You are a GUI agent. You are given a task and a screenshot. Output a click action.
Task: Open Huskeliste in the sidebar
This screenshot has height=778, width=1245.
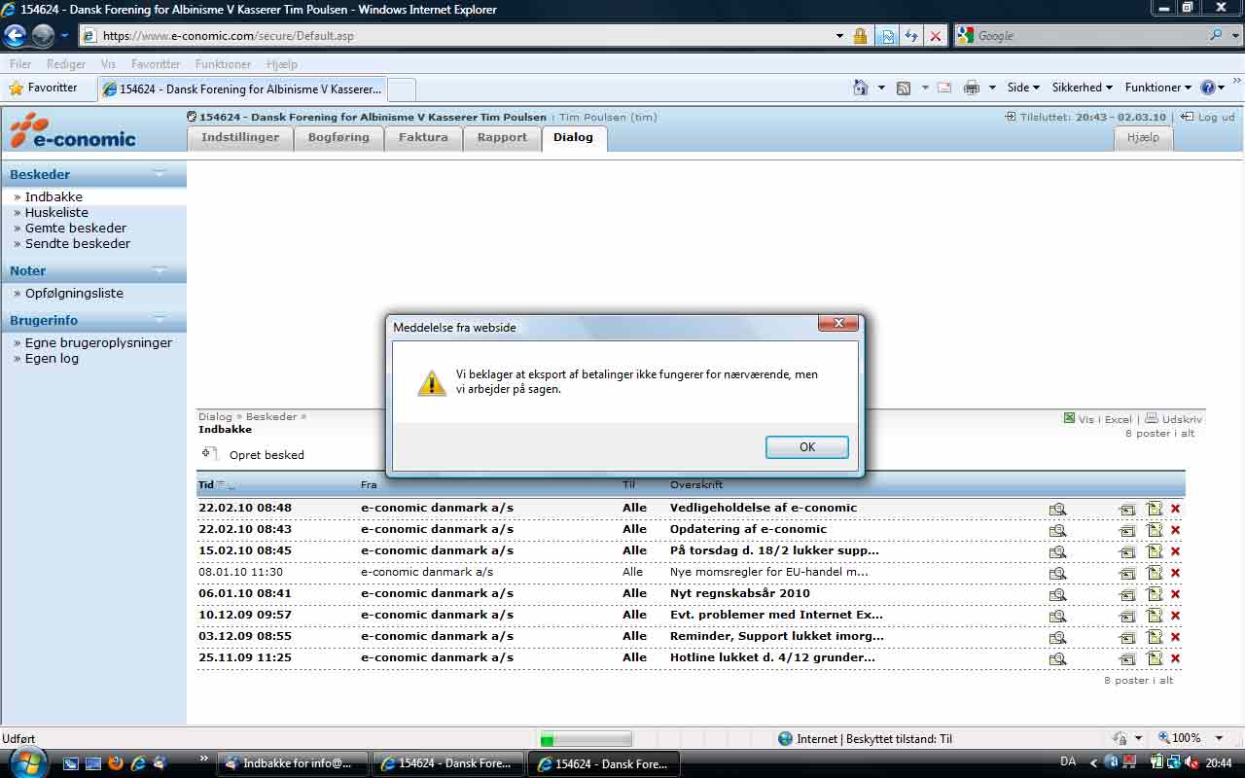point(56,212)
